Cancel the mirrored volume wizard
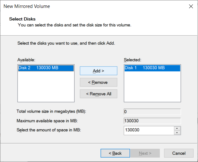The height and width of the screenshot is (162, 198). coord(179,153)
